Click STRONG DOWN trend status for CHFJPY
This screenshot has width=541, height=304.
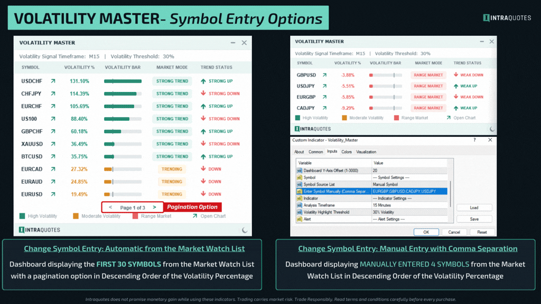[224, 93]
